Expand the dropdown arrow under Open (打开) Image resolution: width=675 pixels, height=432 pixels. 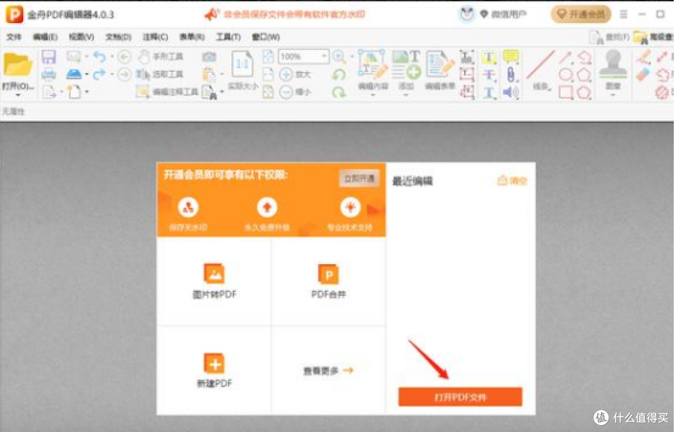coord(17,95)
